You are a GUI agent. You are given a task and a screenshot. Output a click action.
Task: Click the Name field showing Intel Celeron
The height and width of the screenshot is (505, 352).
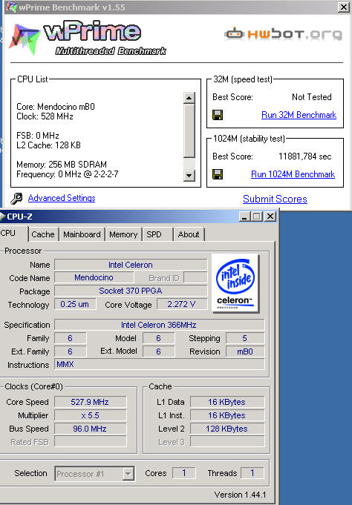[x=131, y=265]
